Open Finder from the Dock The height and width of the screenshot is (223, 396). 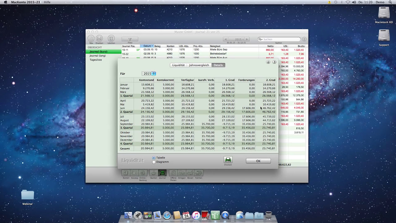[128, 215]
